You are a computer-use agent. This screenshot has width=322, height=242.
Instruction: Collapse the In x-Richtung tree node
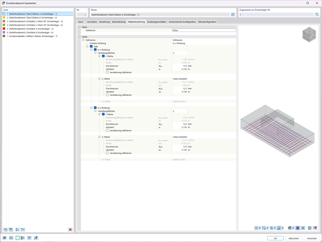[92, 50]
